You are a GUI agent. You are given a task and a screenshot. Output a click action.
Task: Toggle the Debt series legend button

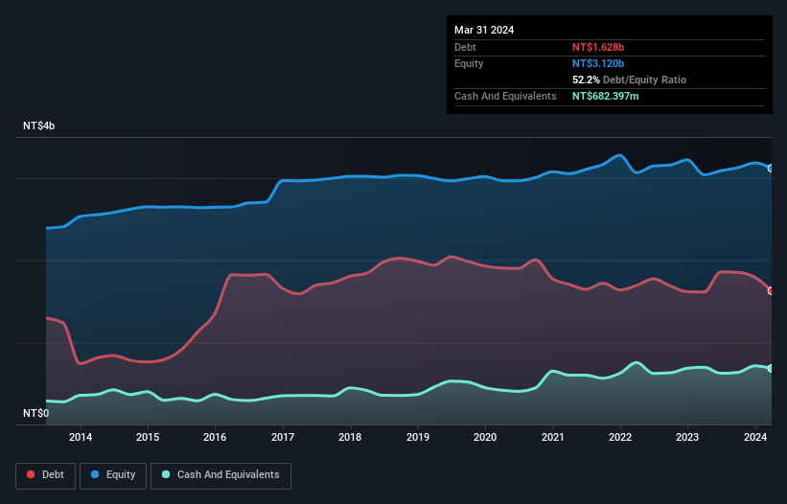click(46, 475)
